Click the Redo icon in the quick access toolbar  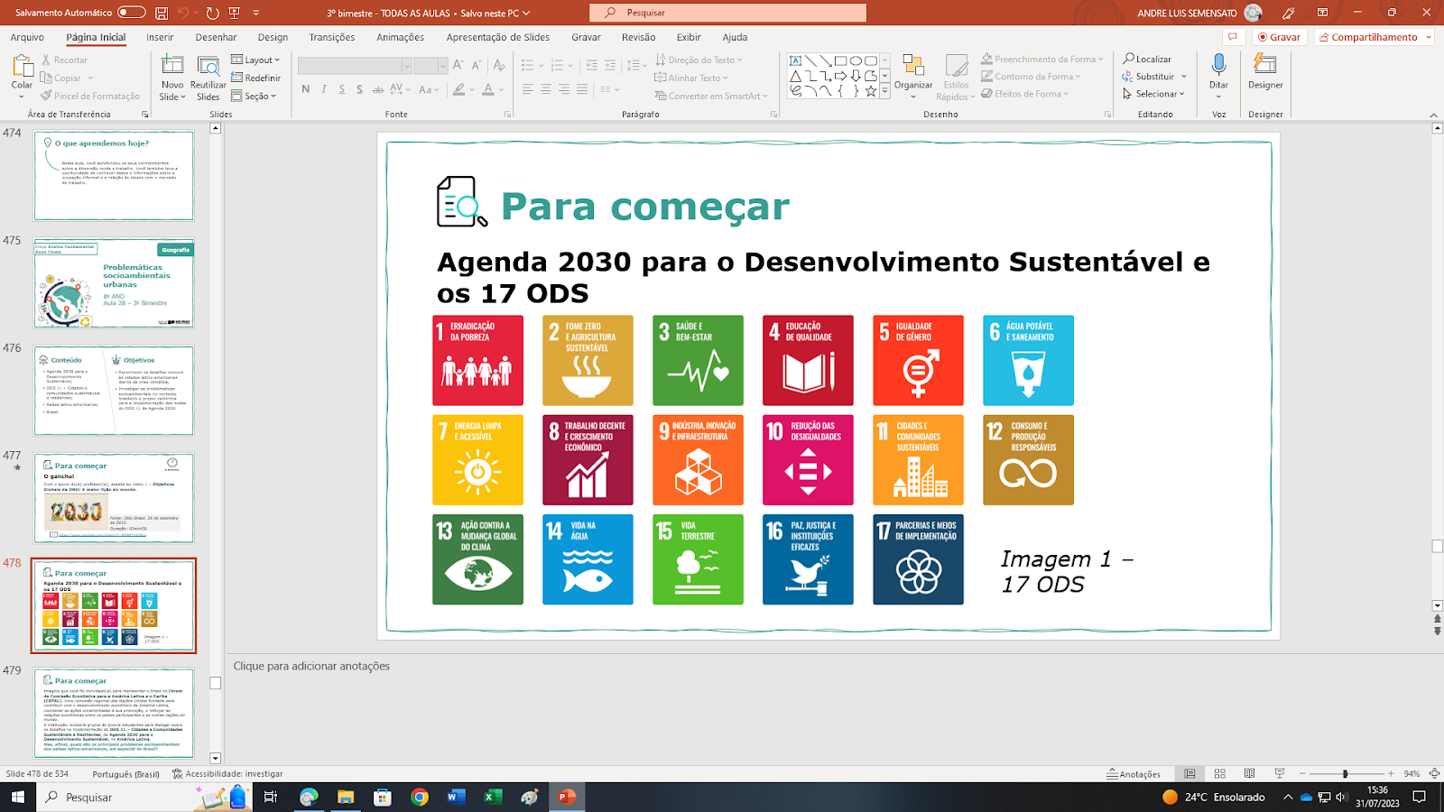(x=212, y=13)
